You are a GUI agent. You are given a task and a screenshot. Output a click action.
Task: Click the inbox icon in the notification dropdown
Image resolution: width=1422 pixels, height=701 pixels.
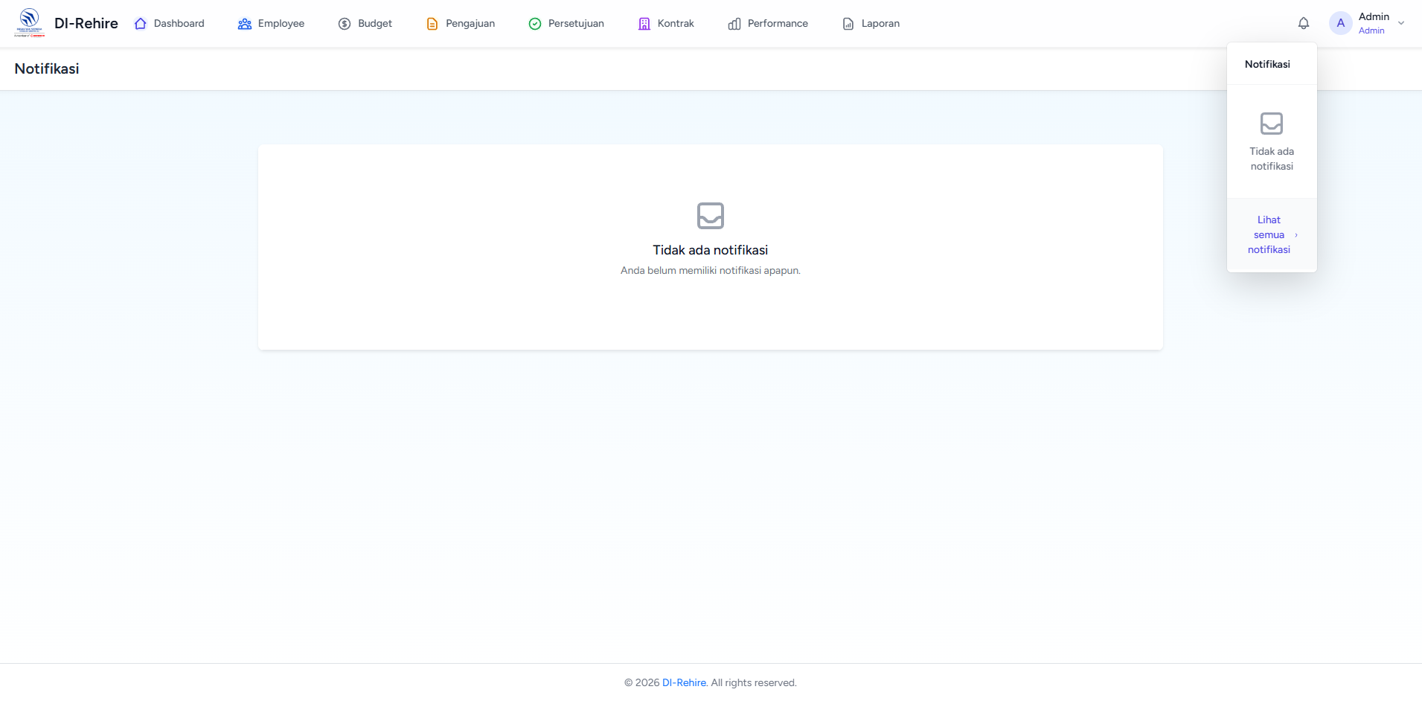pos(1272,124)
